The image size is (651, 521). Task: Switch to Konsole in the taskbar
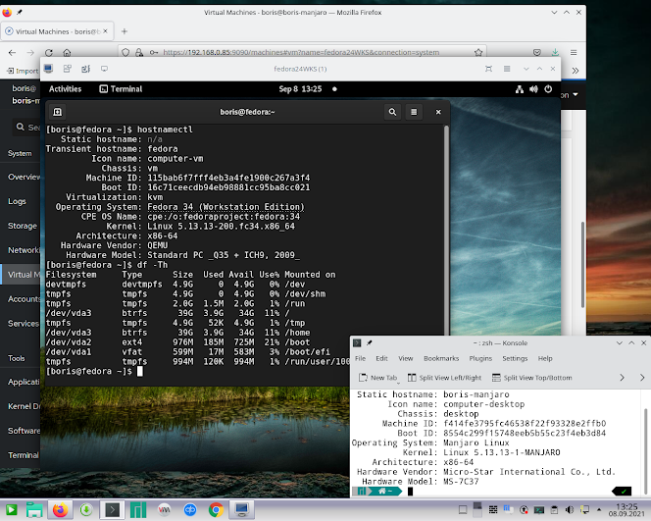point(112,510)
